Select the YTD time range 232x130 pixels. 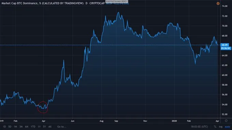pos(33,127)
